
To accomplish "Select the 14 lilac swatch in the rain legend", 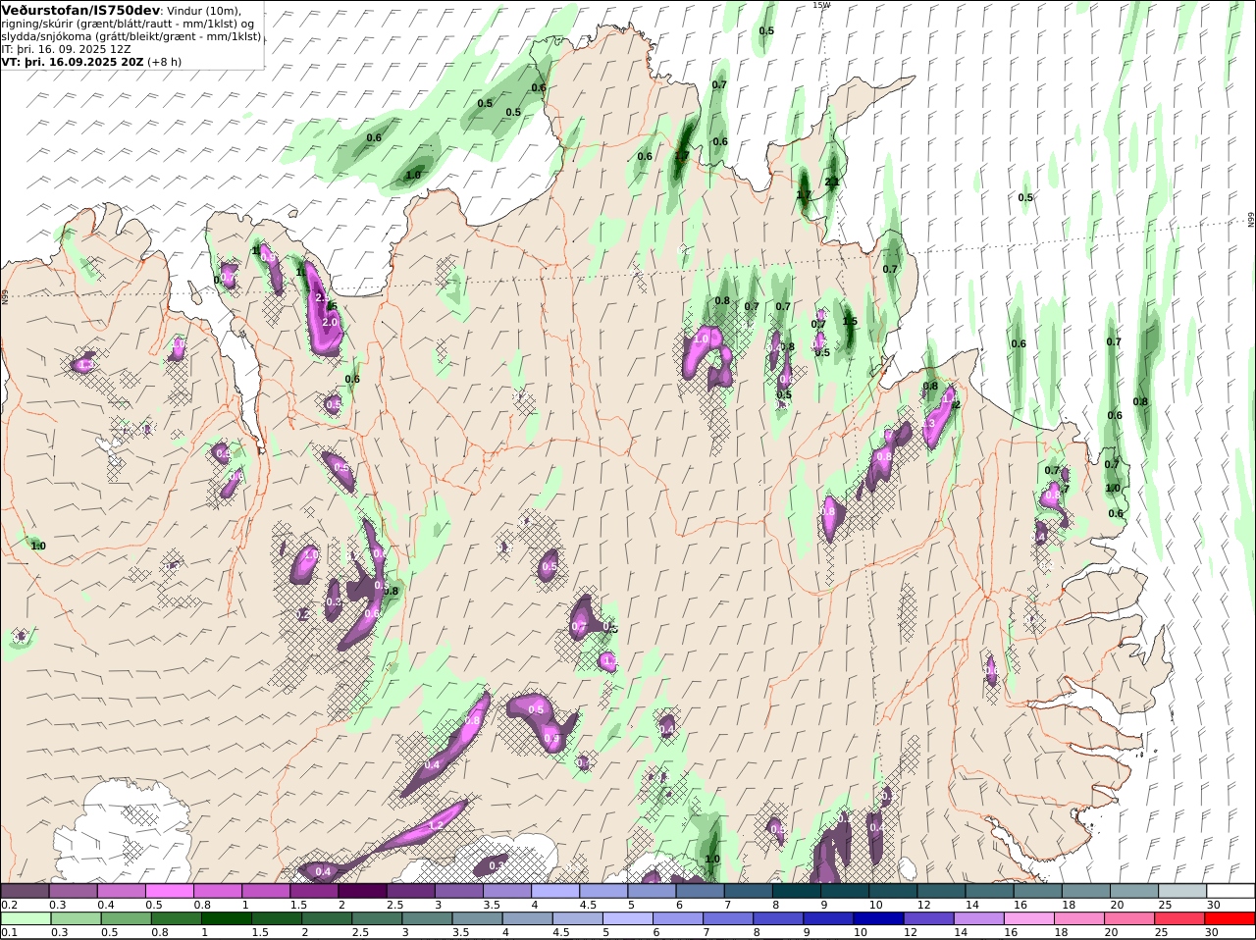I will pyautogui.click(x=977, y=918).
